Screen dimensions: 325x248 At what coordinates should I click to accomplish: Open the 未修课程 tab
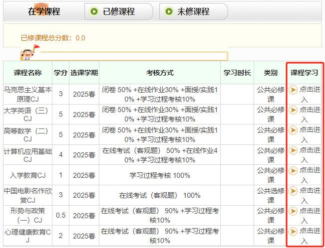193,11
